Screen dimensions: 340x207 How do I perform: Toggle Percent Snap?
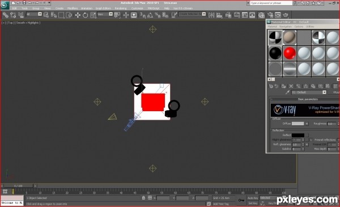pyautogui.click(x=158, y=15)
